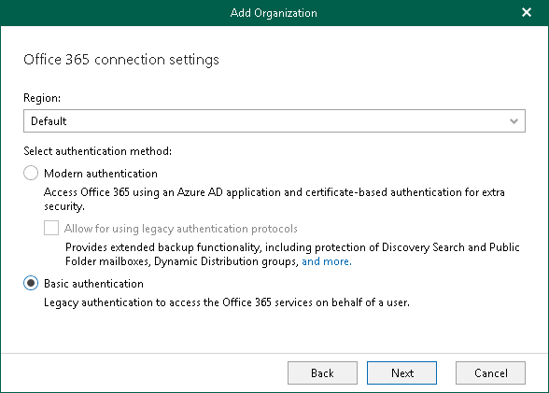Click the 'Region:' field label
This screenshot has width=549, height=393.
pos(42,98)
